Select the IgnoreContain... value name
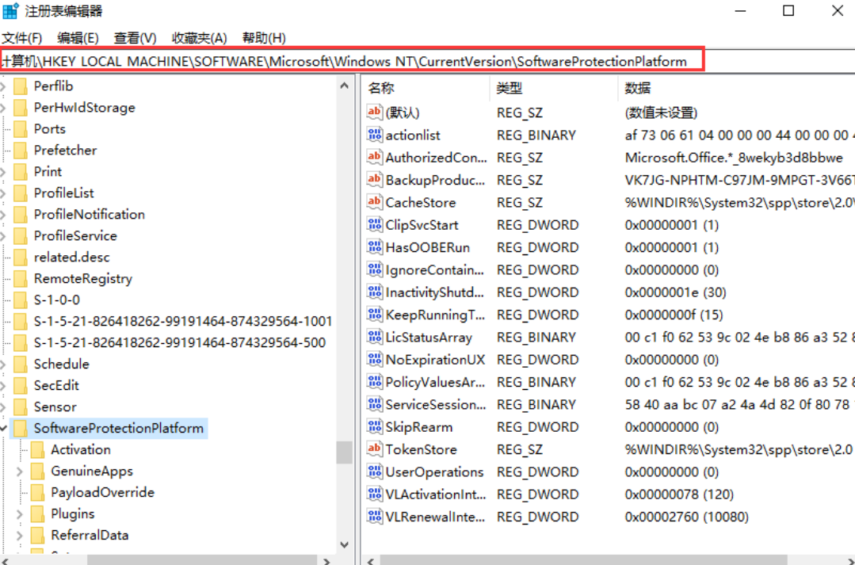855x565 pixels. click(x=434, y=270)
